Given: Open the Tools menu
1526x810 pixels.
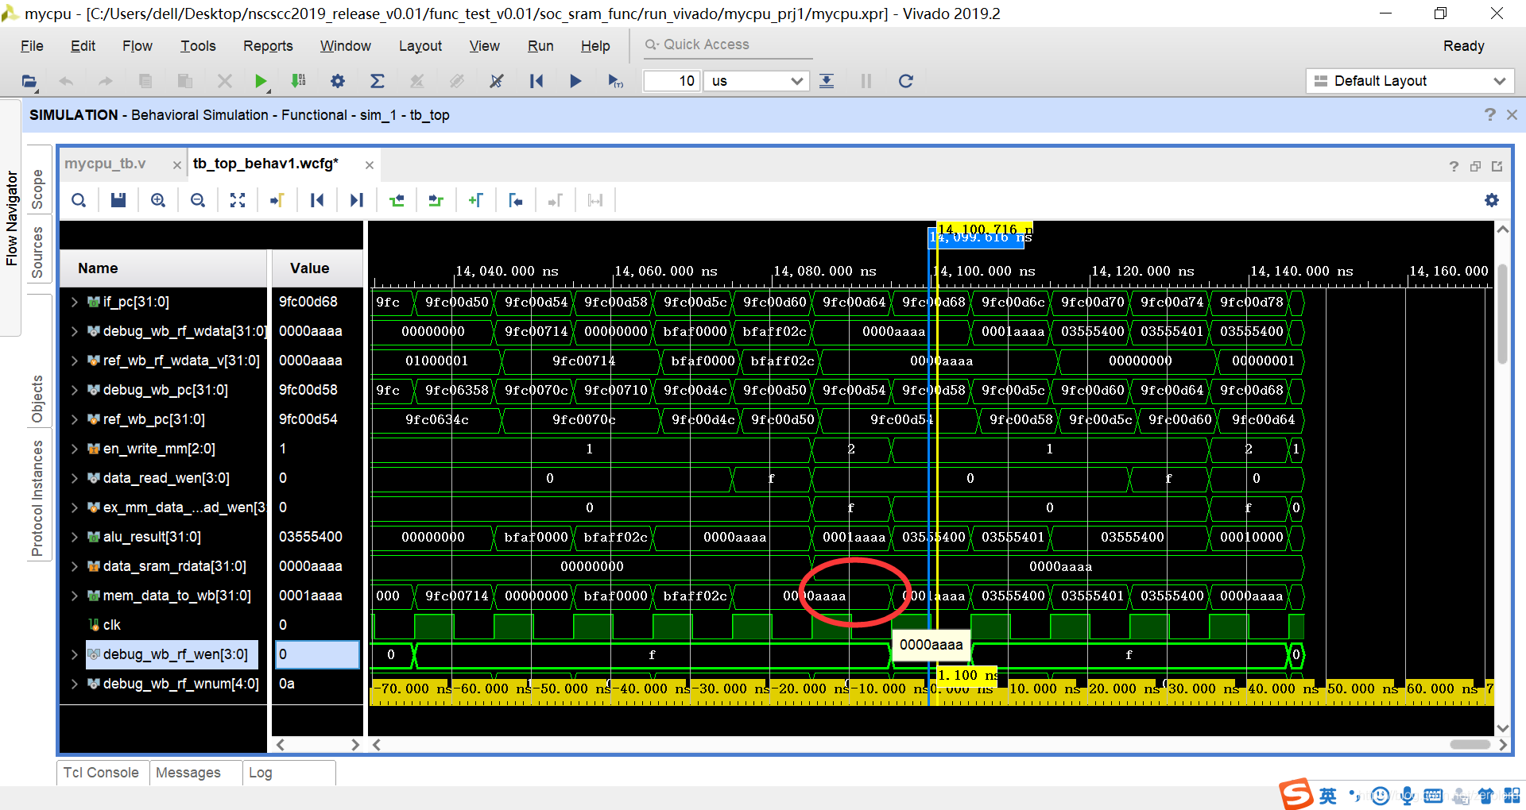Looking at the screenshot, I should (198, 46).
